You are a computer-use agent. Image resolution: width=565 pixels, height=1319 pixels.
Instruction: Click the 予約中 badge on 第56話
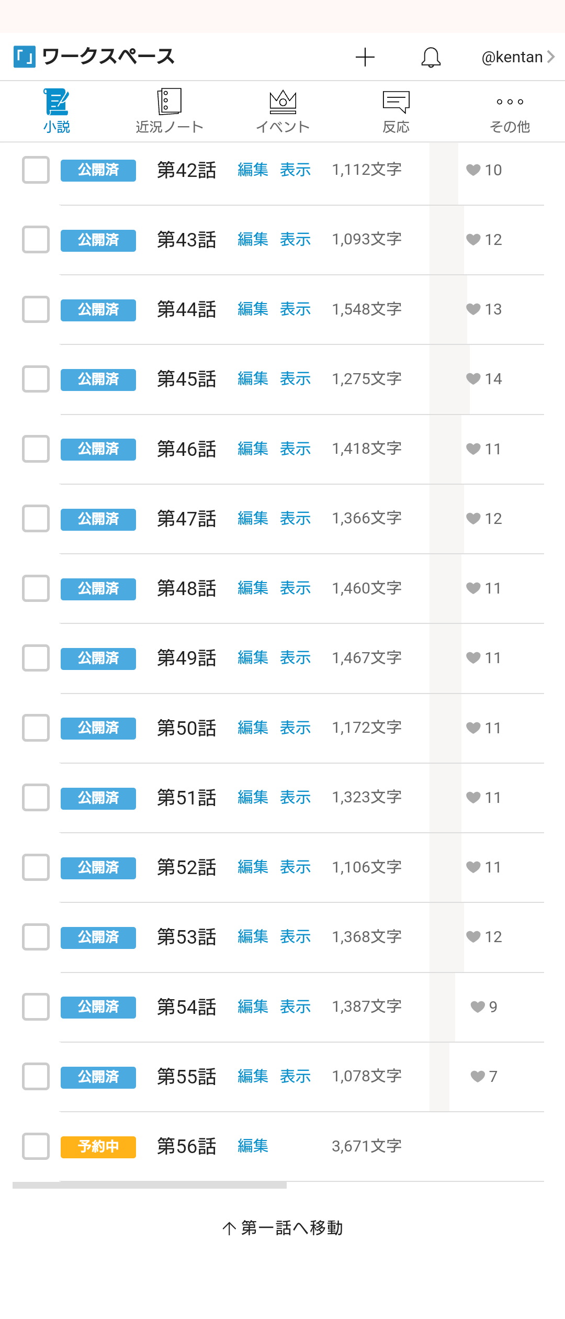(98, 1146)
